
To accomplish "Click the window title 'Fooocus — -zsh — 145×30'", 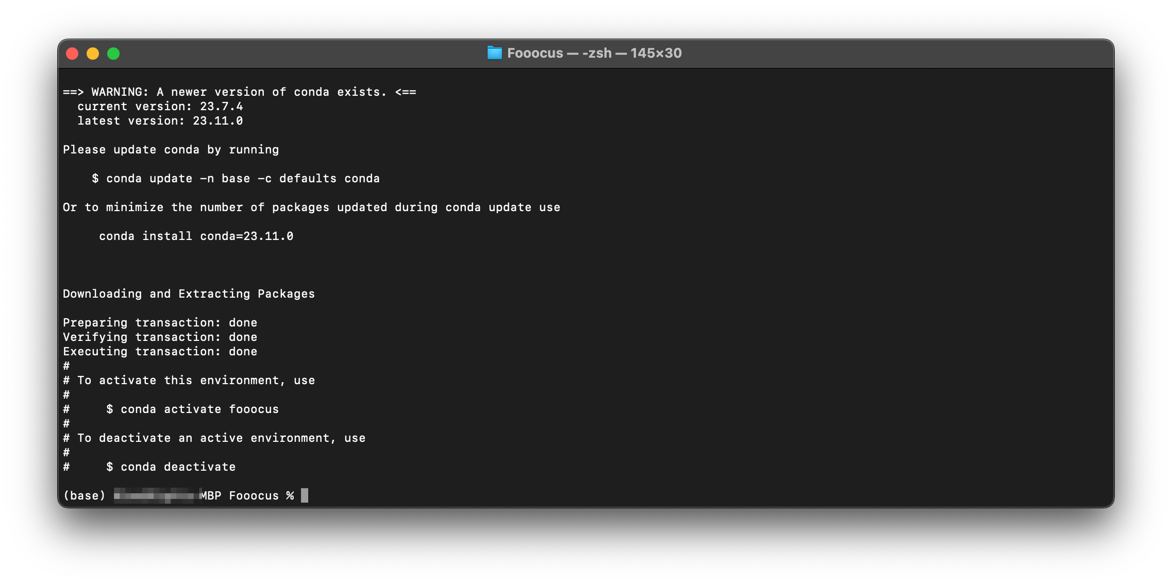I will [x=594, y=53].
